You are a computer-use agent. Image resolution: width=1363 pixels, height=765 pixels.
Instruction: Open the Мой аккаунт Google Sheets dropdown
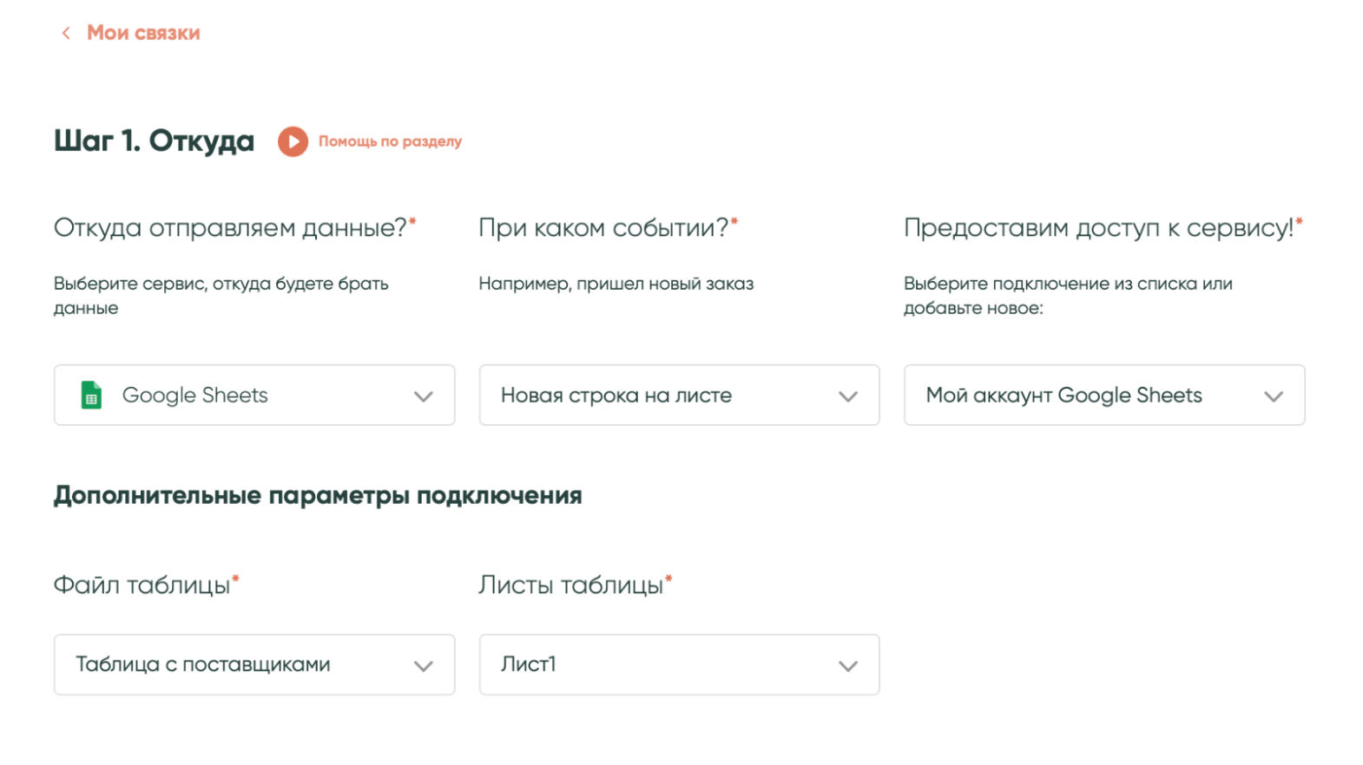point(1085,396)
